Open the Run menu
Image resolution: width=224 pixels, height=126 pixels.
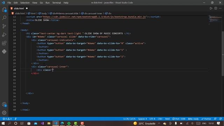point(48,2)
